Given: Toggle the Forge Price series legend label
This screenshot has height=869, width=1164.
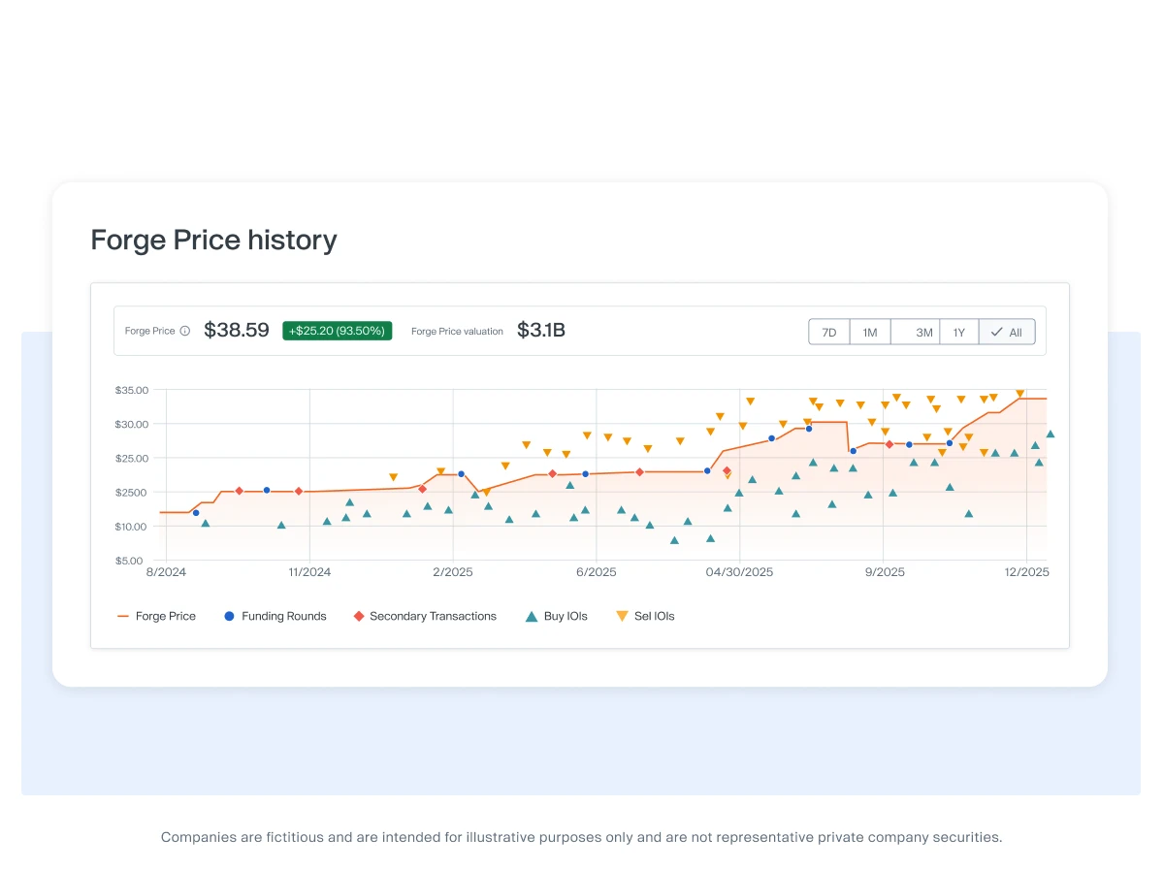Looking at the screenshot, I should pos(165,616).
